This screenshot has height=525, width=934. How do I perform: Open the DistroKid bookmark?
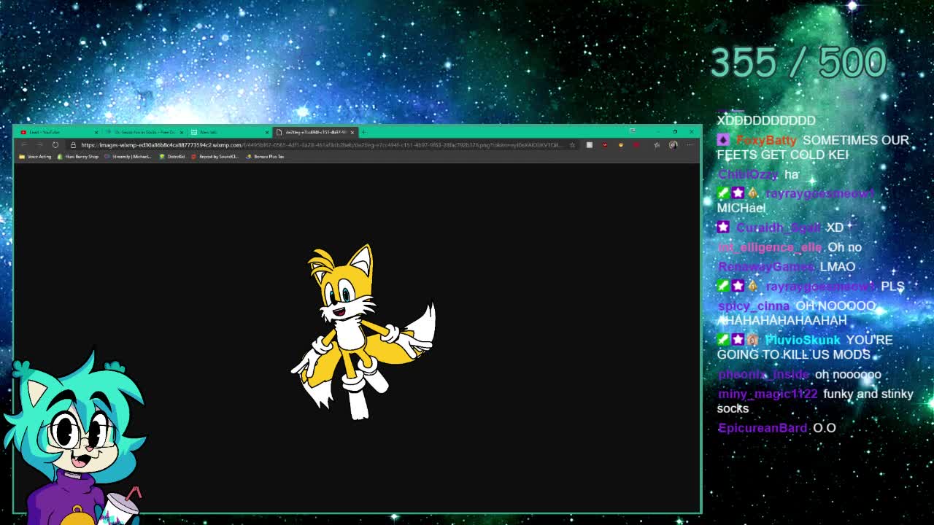click(172, 156)
